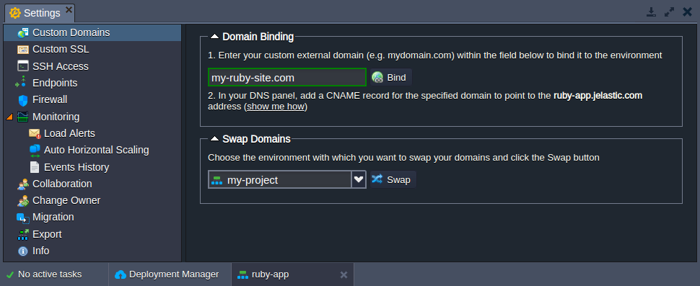Select Custom Domains in sidebar

(92, 32)
